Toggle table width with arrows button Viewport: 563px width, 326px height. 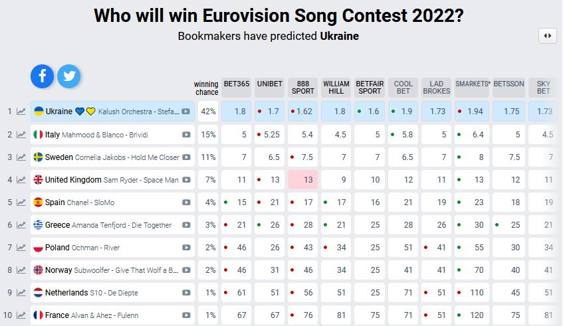coord(547,36)
